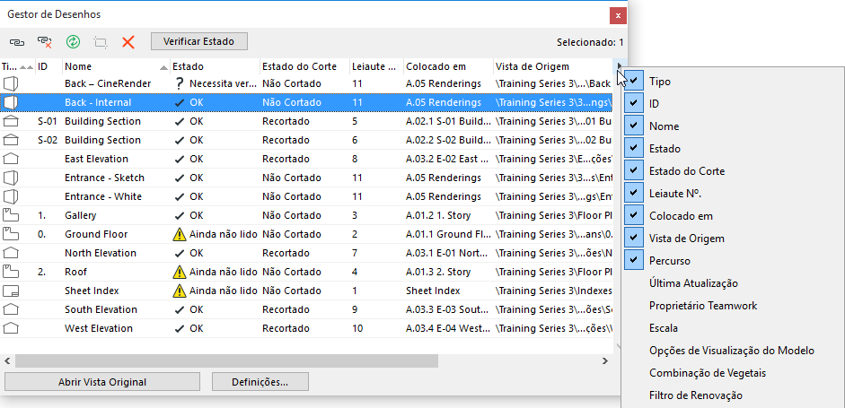Click the Definições... button
The width and height of the screenshot is (845, 408).
[260, 382]
